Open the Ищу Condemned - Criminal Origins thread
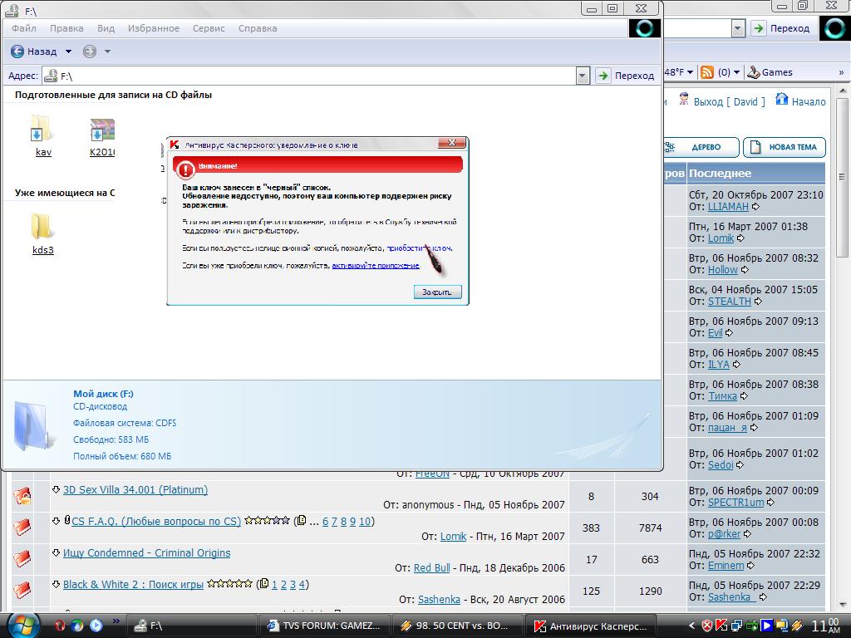The width and height of the screenshot is (851, 638). click(x=146, y=553)
